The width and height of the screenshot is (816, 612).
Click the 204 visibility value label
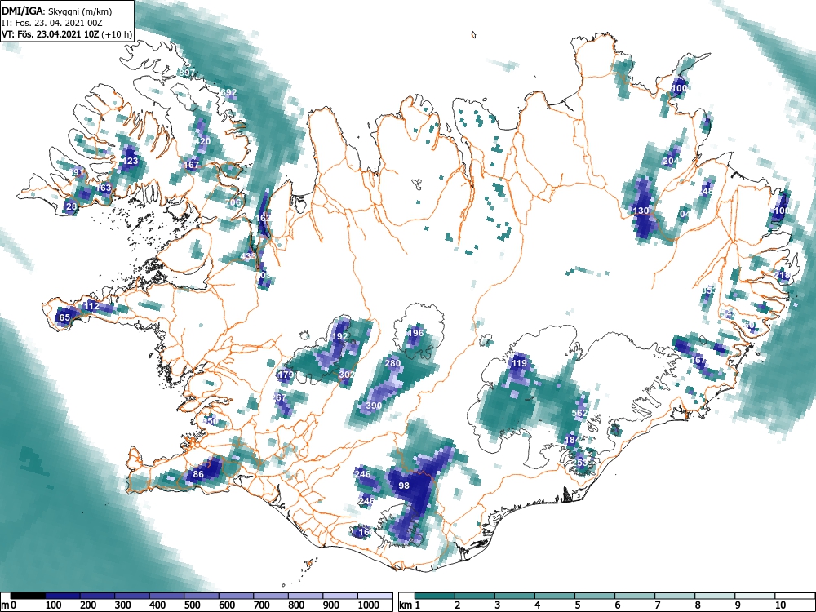click(671, 161)
